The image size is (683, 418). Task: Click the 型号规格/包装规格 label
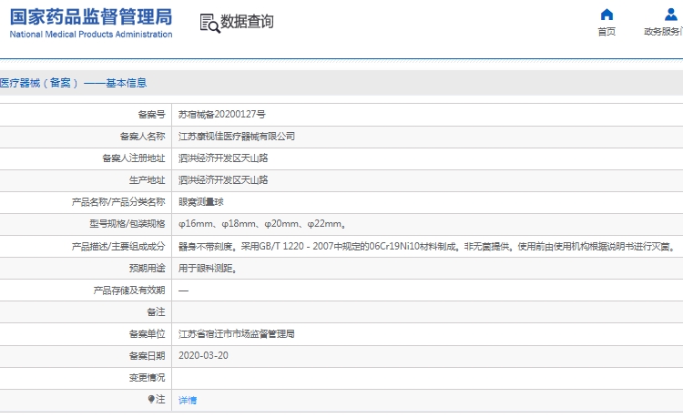tap(127, 224)
